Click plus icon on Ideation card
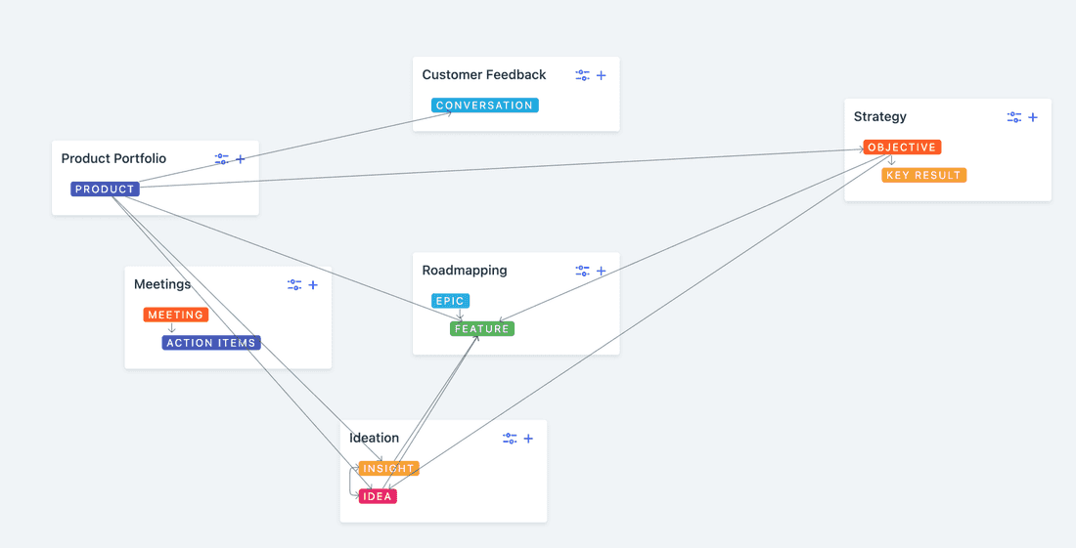The height and width of the screenshot is (548, 1076). tap(528, 439)
